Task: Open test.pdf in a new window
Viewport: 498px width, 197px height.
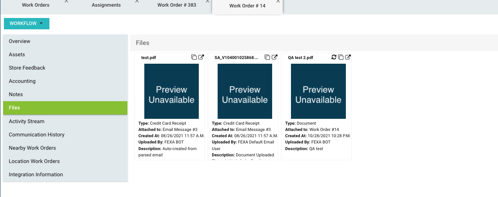Action: click(x=201, y=57)
